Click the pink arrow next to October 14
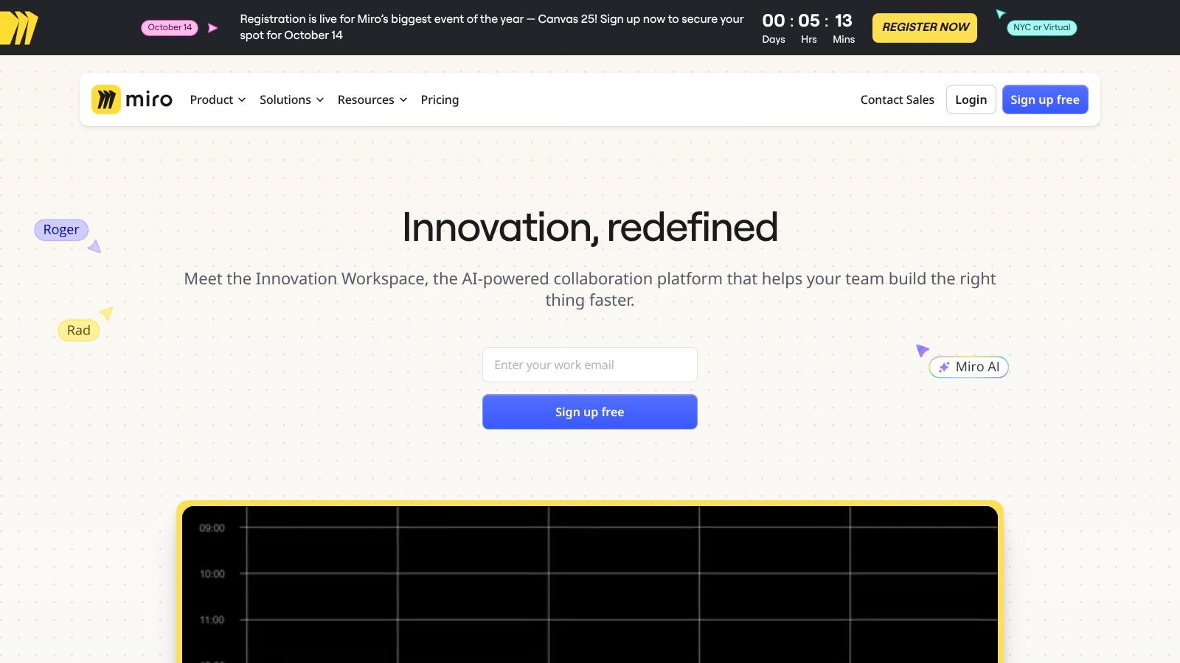1180x663 pixels. coord(212,28)
